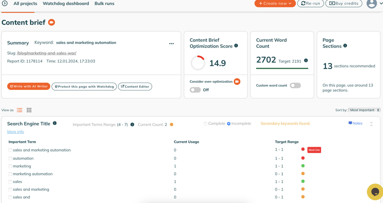The image size is (383, 203).
Task: Play the over-optimization video icon
Action: click(x=237, y=82)
